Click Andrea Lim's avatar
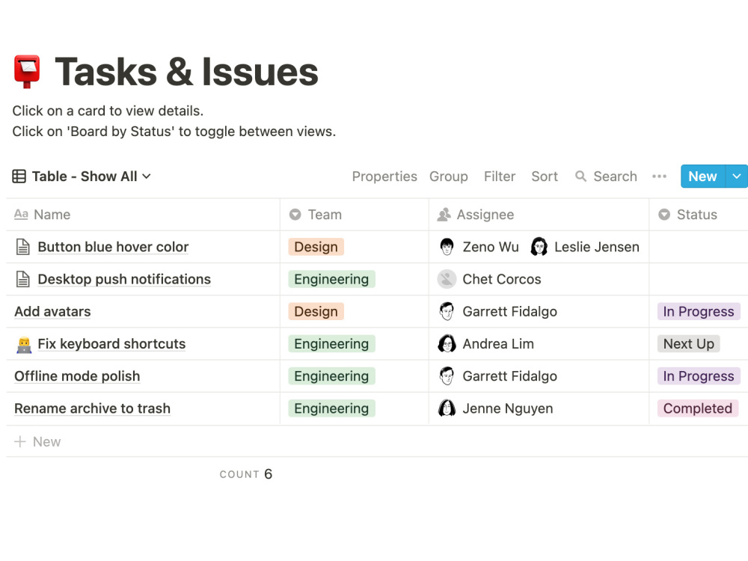This screenshot has width=748, height=561. (x=447, y=344)
